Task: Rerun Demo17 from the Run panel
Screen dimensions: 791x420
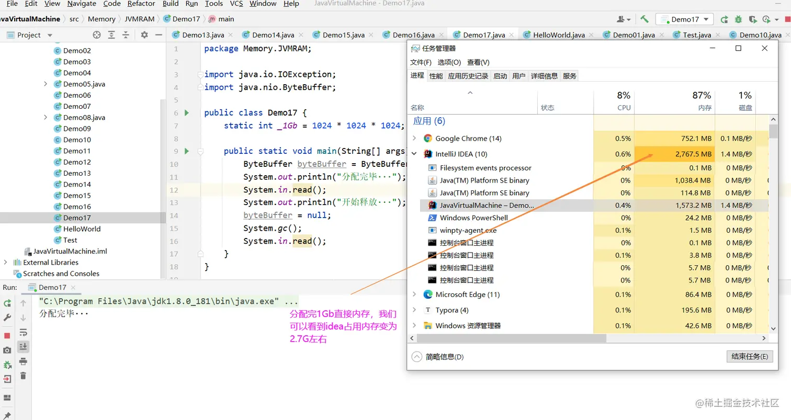Action: [x=7, y=303]
